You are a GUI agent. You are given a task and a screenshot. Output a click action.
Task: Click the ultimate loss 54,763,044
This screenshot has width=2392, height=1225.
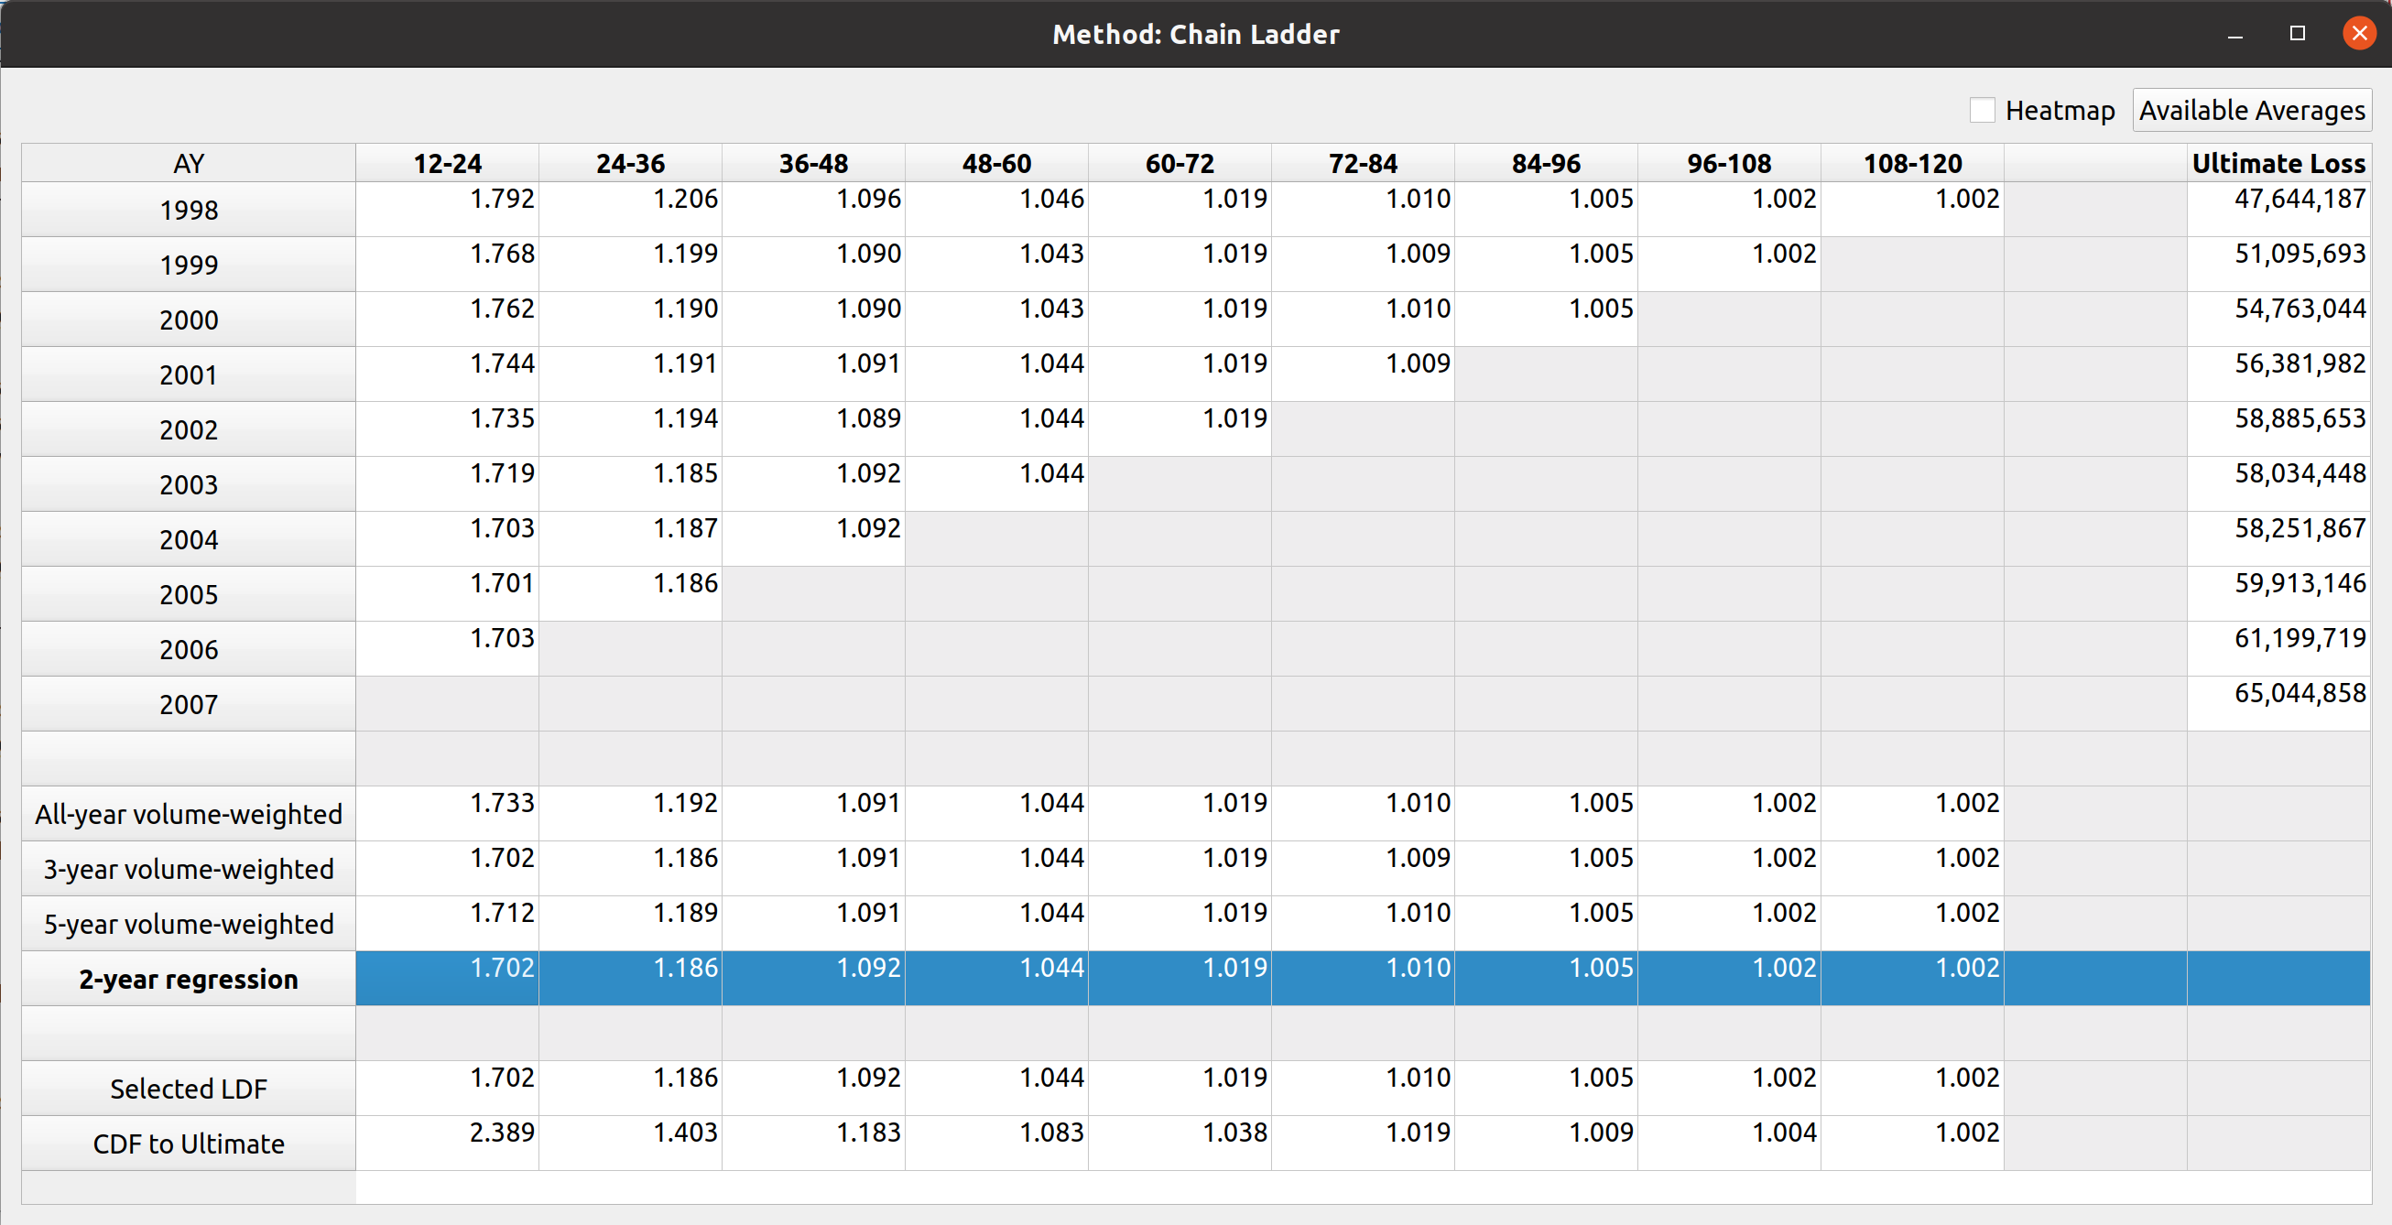coord(2278,320)
